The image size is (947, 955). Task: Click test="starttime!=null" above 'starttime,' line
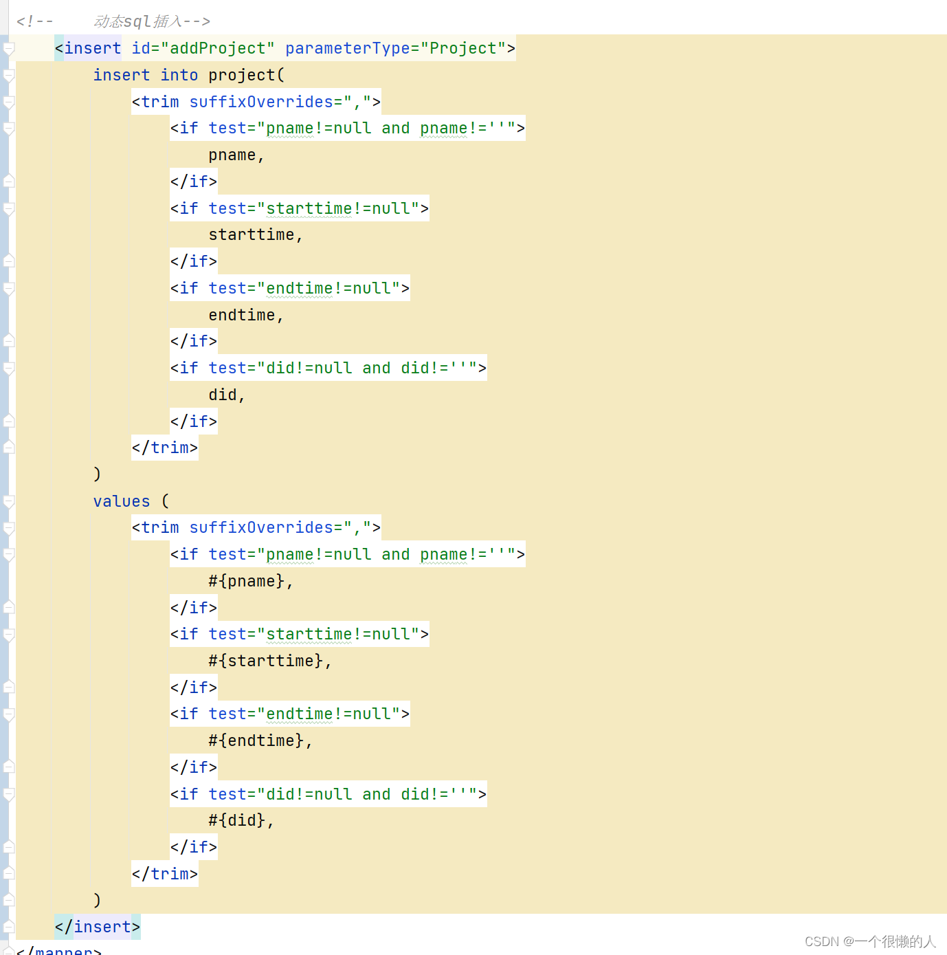point(314,208)
